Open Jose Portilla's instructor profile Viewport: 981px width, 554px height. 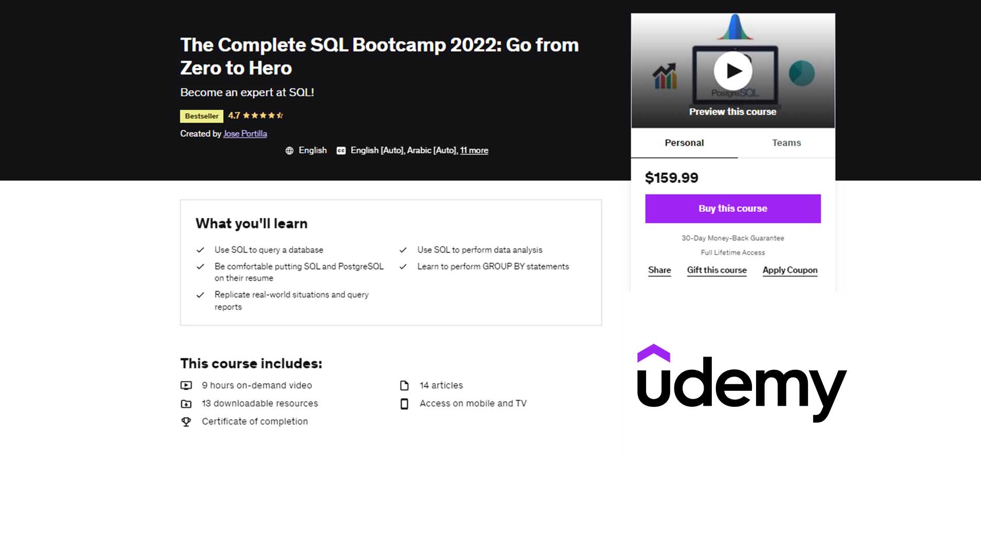[x=245, y=133]
